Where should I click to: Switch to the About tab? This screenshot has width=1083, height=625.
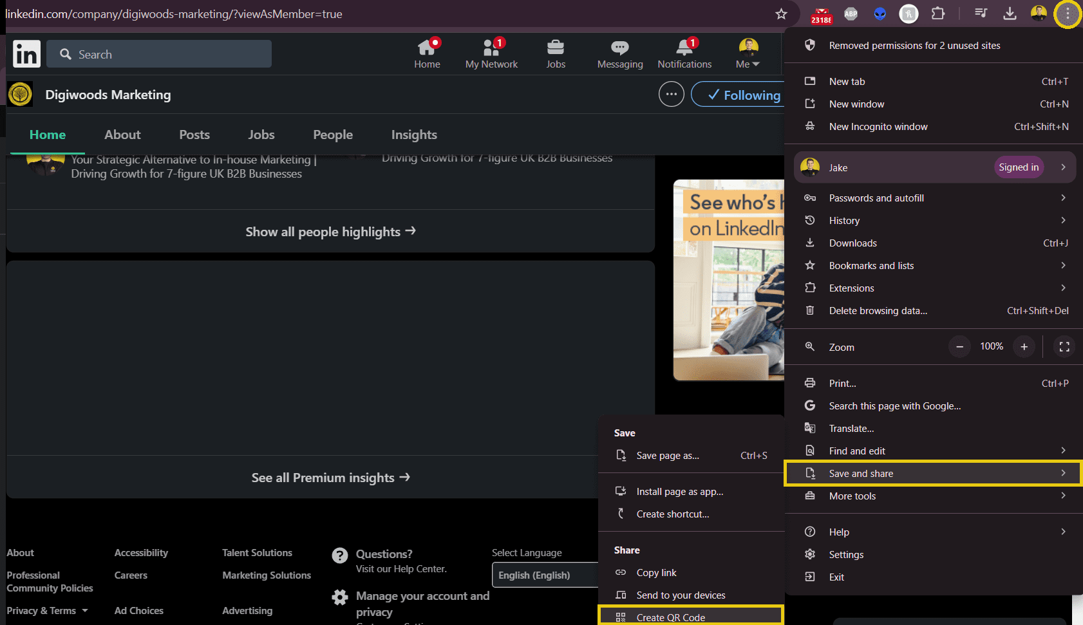(x=122, y=135)
